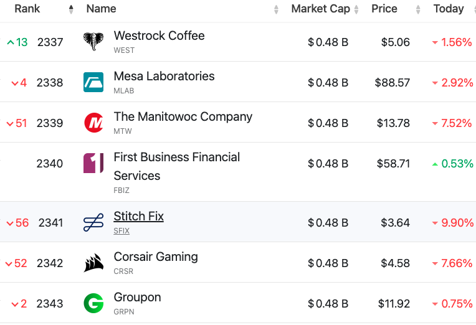Sort by Market Cap sort arrows
The height and width of the screenshot is (325, 476).
tap(356, 9)
